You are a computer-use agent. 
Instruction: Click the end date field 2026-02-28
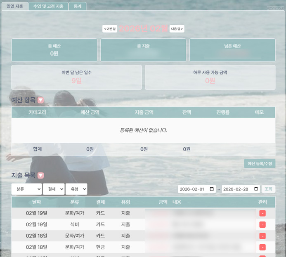tap(241, 189)
